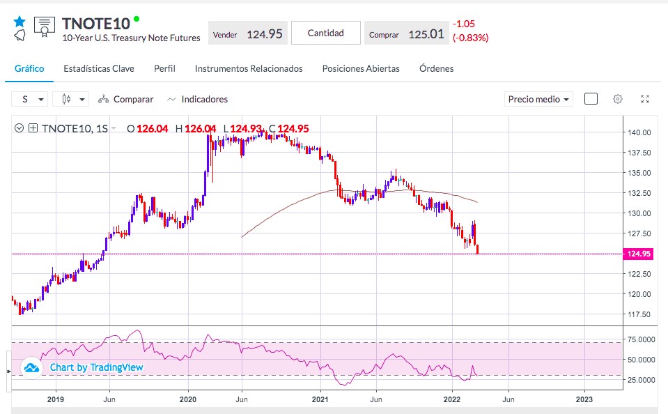Click the green market status dot
This screenshot has height=414, width=668.
(137, 19)
